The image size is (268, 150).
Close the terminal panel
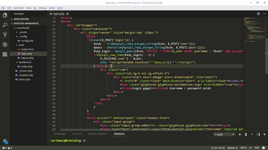pyautogui.click(x=264, y=134)
